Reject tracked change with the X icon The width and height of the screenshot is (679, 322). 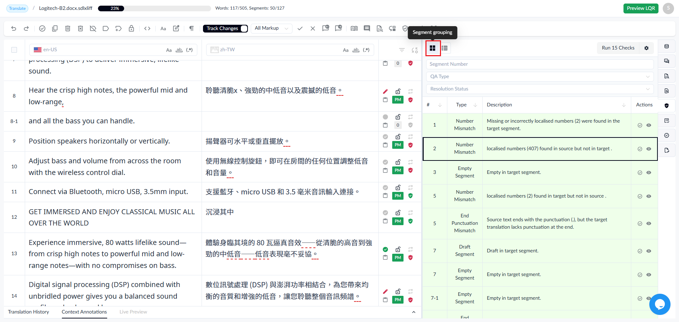(313, 28)
